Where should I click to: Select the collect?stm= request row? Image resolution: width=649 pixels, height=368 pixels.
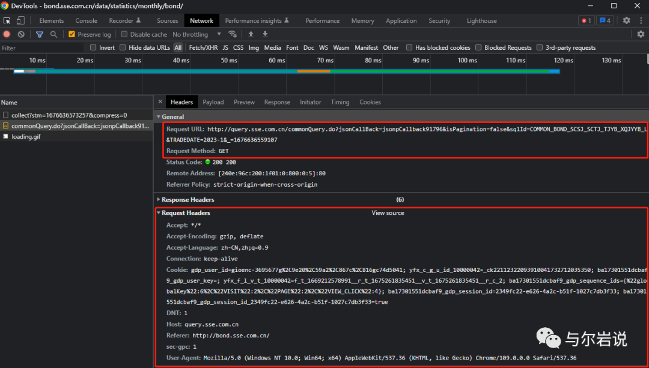76,115
